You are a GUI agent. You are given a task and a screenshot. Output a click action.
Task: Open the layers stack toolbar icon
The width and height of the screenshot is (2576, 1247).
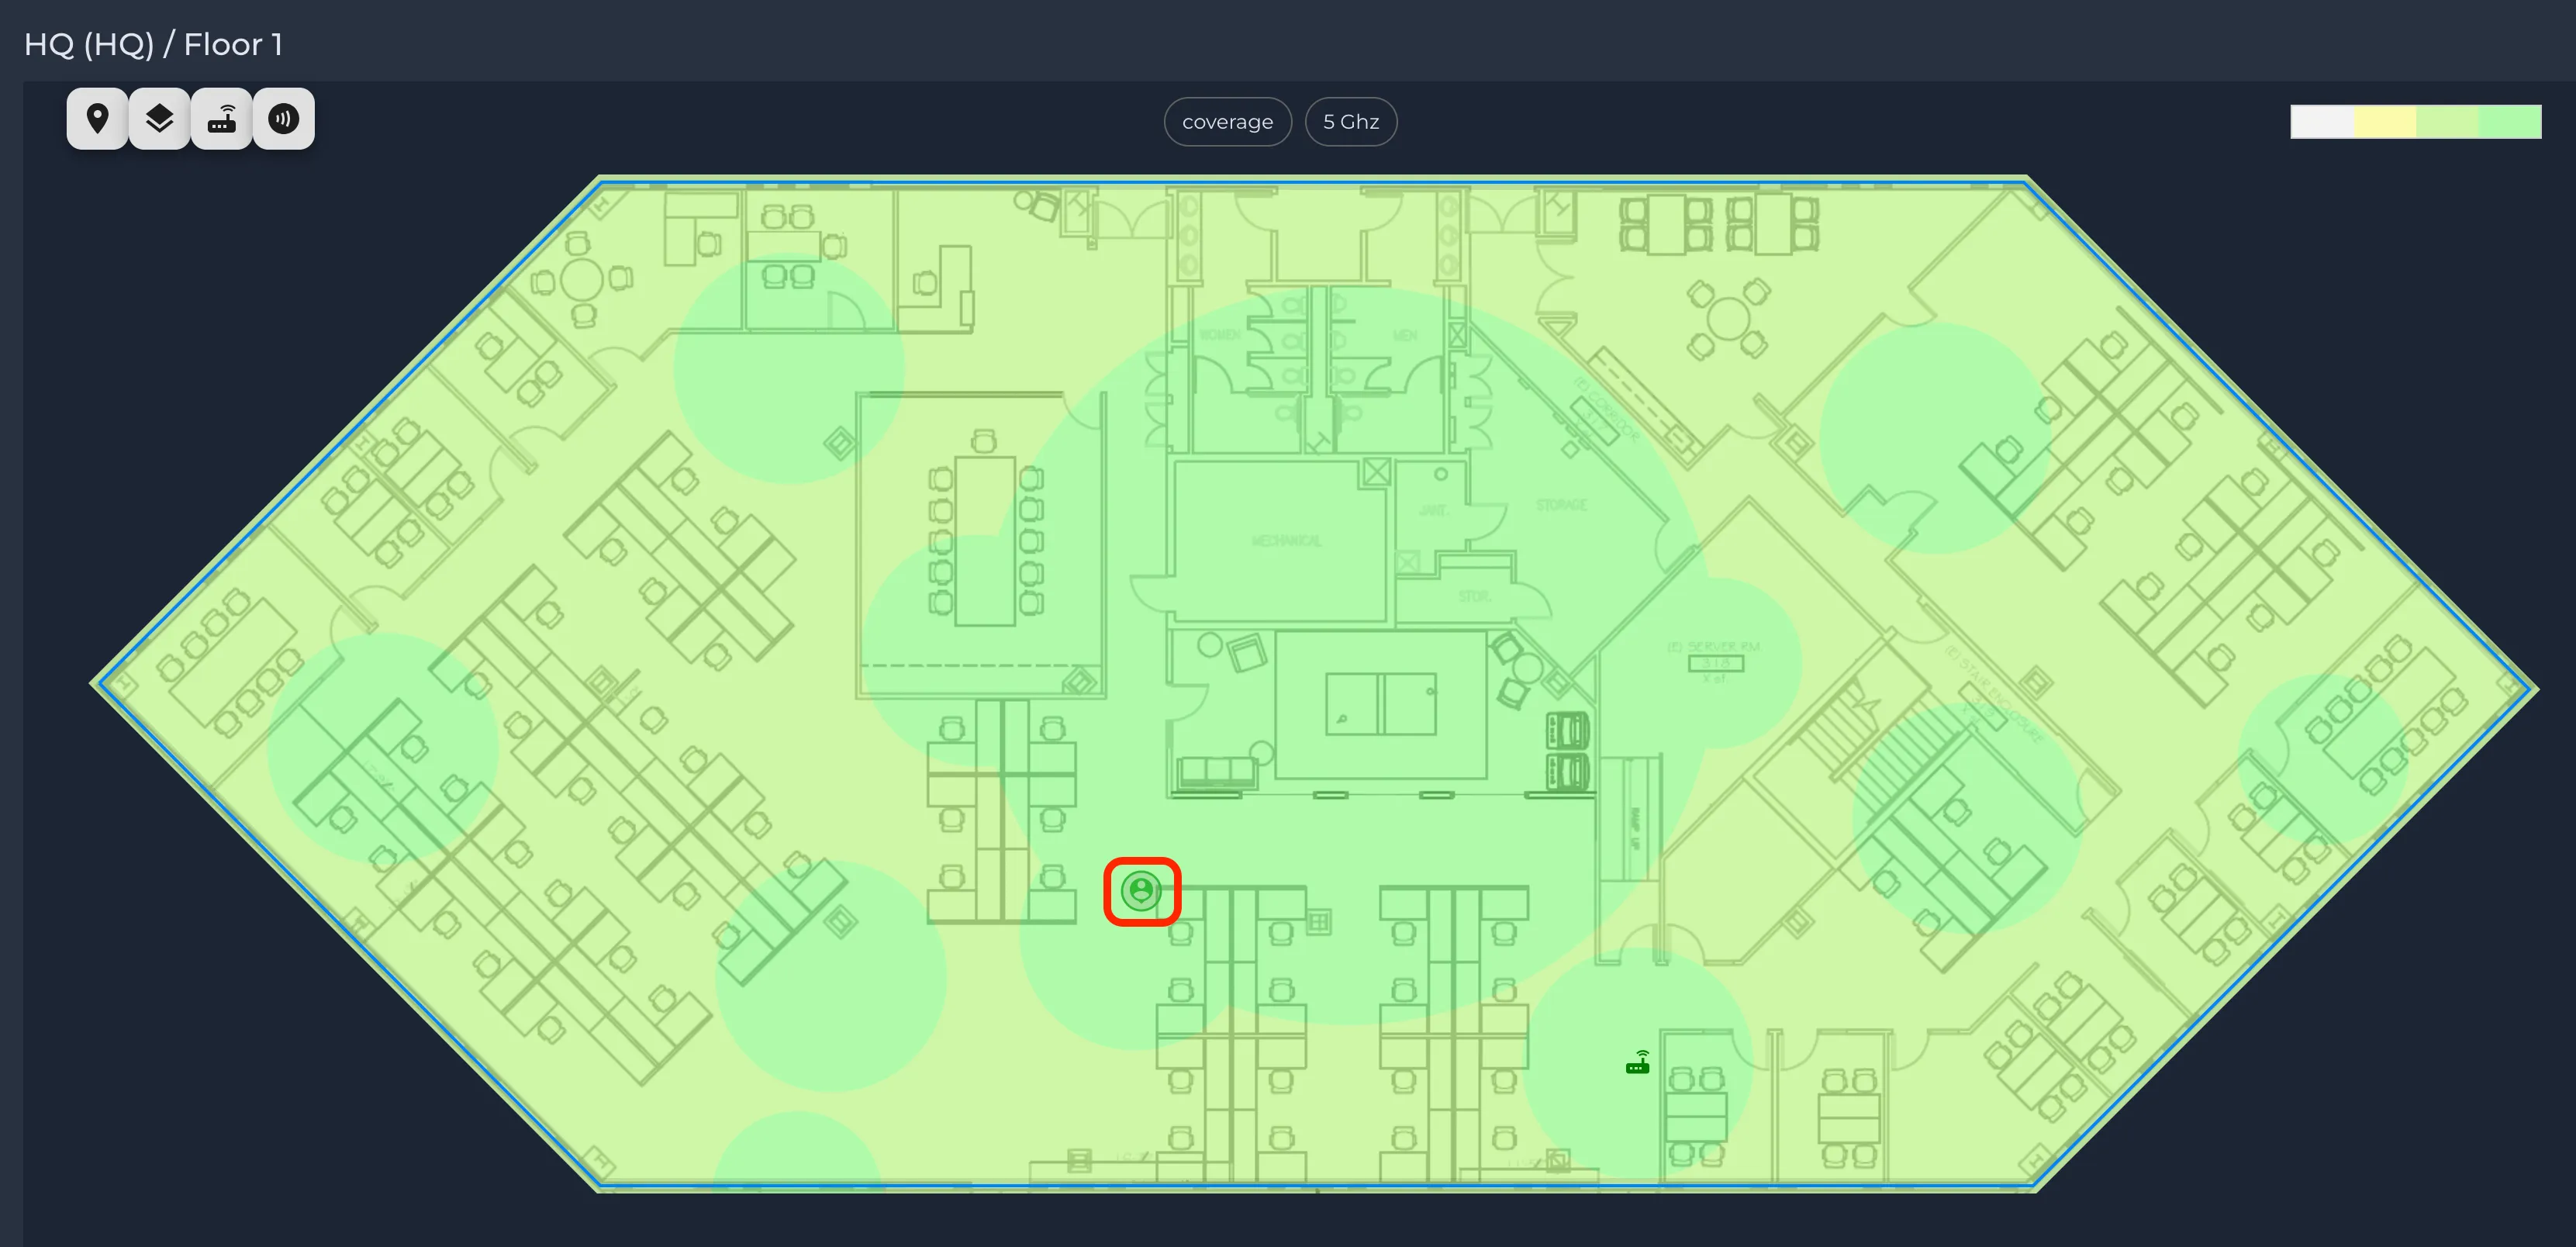pyautogui.click(x=159, y=119)
